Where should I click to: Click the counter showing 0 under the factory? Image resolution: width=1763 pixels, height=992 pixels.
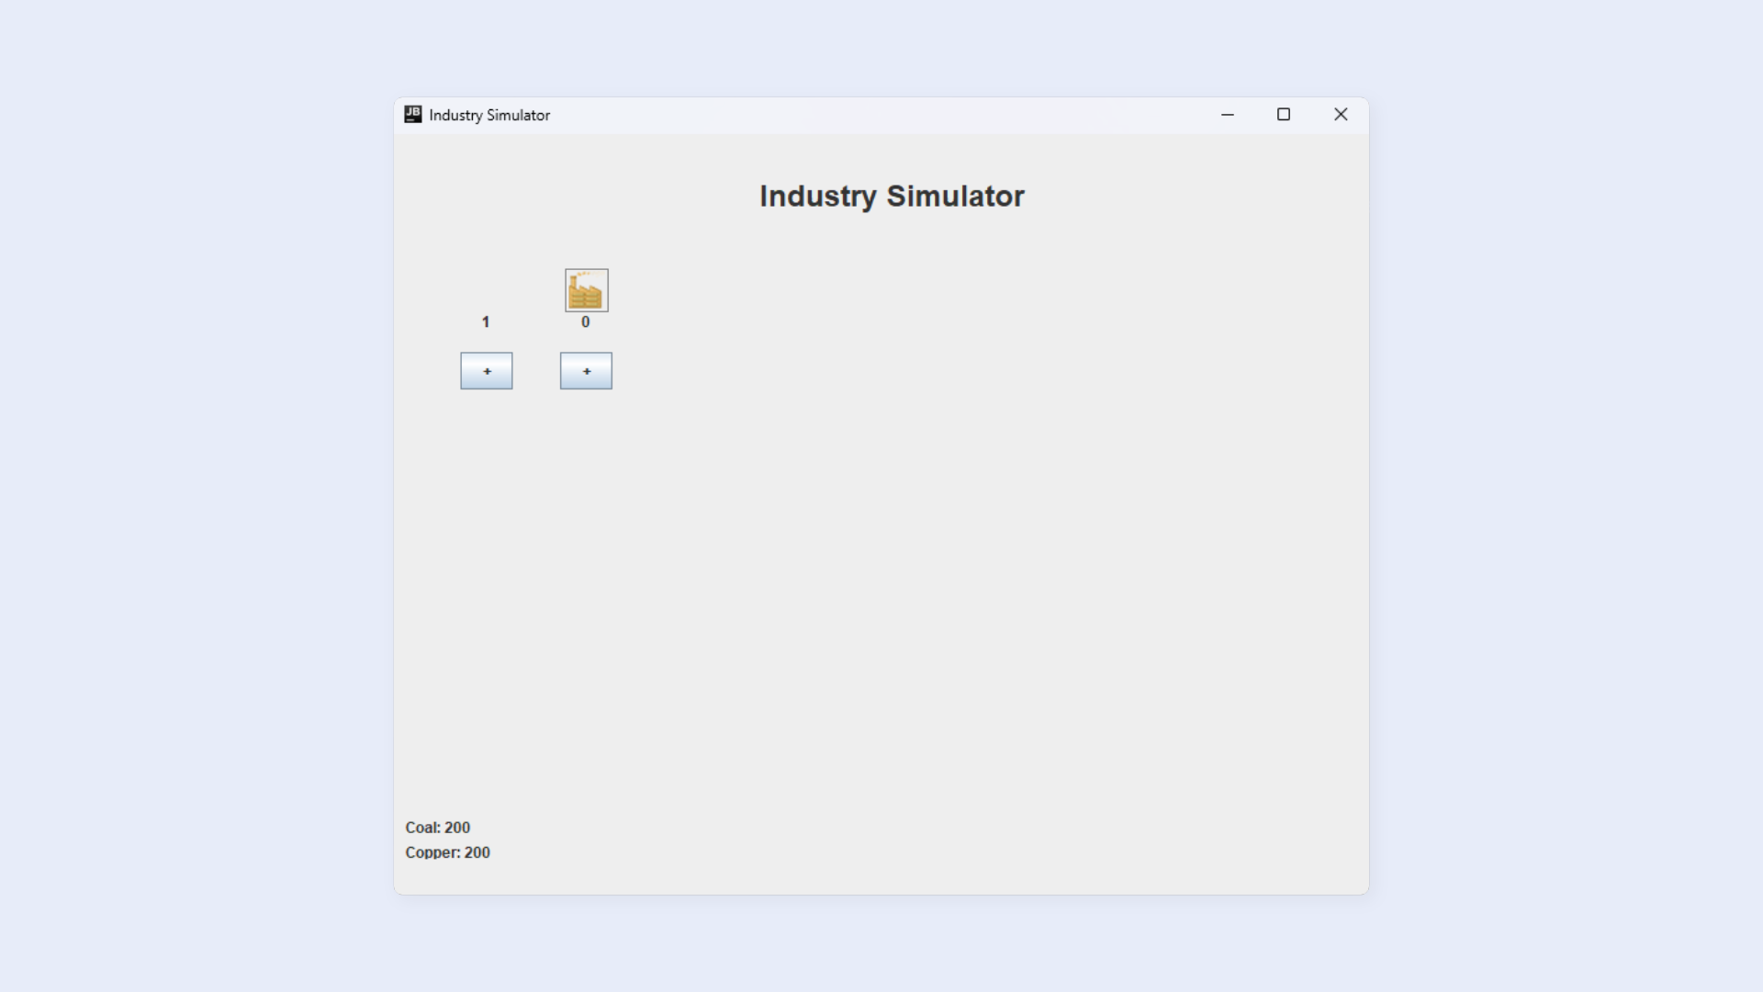click(585, 321)
